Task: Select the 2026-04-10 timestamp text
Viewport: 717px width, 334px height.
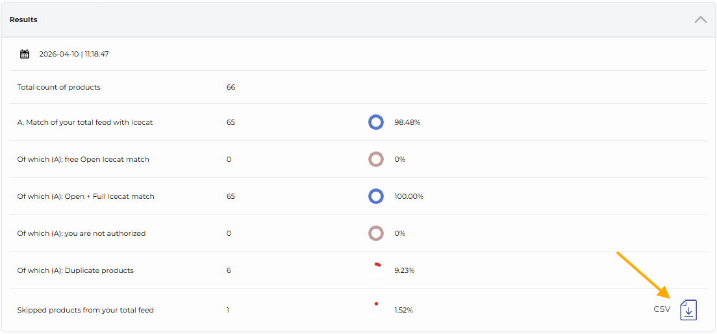Action: (x=73, y=55)
